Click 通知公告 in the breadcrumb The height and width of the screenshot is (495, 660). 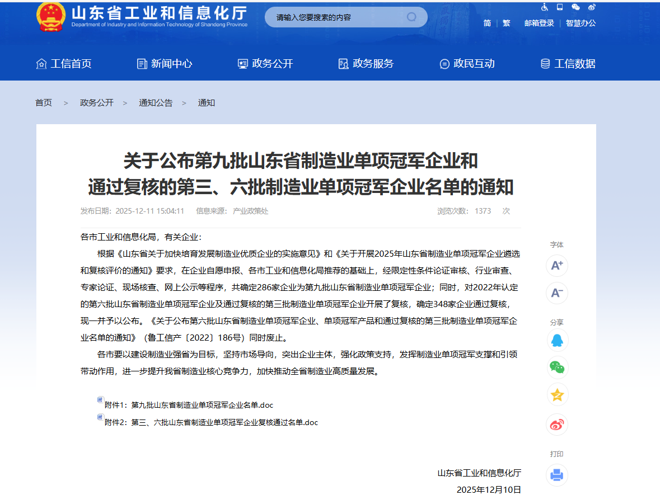coord(156,103)
